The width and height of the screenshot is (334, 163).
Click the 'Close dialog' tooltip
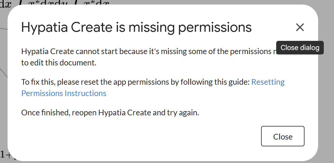[300, 48]
